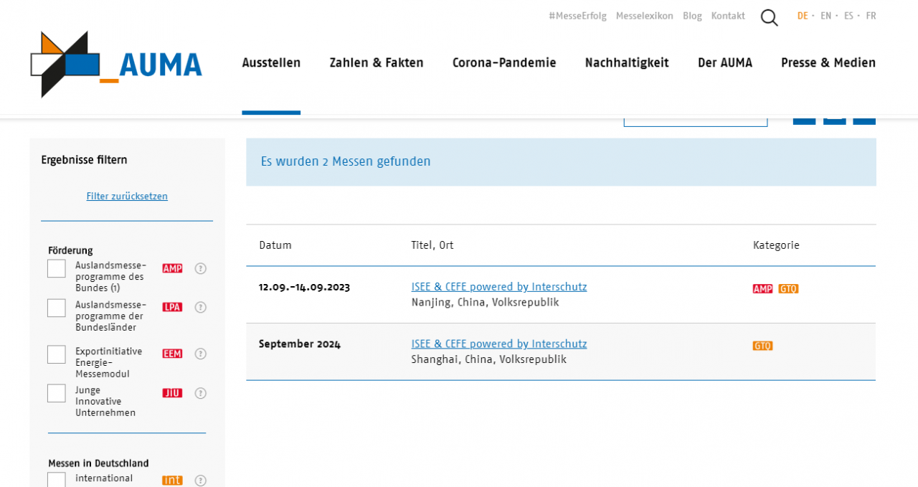Open ISEE & CEFE fair in Shanghai
The width and height of the screenshot is (918, 487).
(499, 344)
